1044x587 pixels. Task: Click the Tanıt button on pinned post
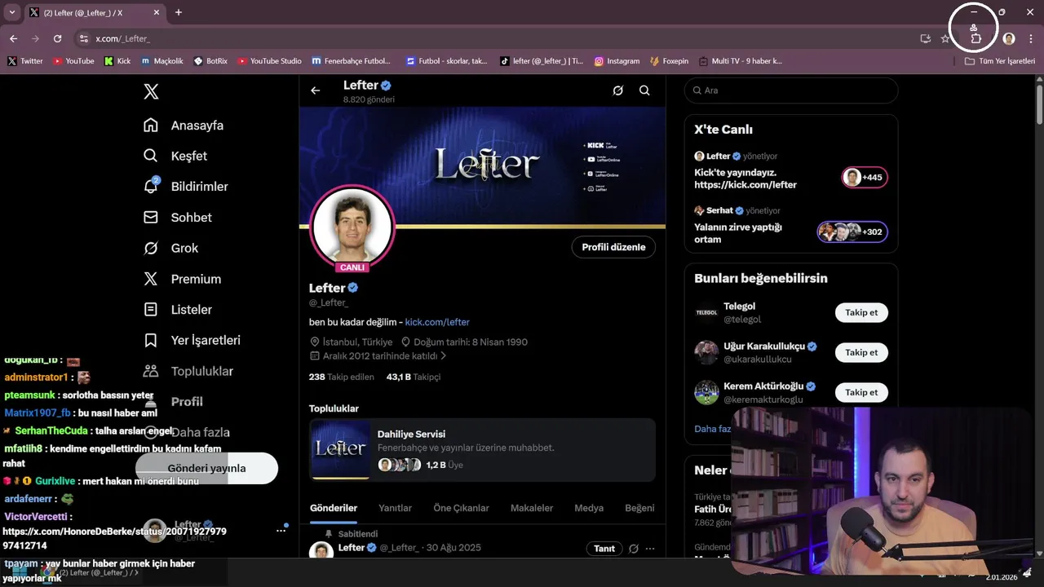[x=604, y=549]
